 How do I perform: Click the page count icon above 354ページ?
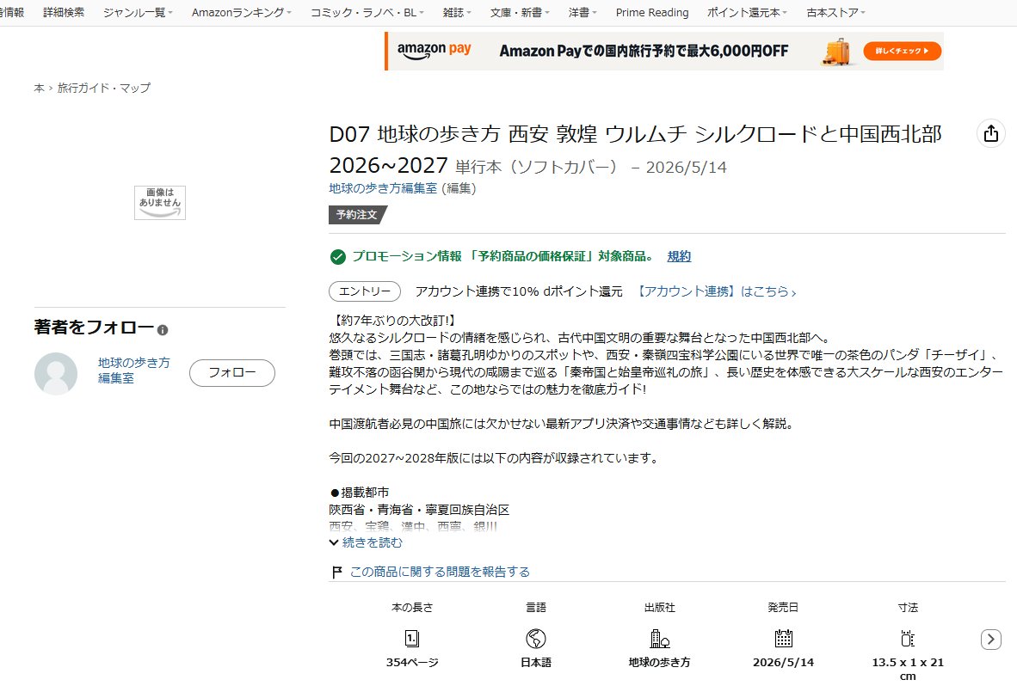[412, 639]
